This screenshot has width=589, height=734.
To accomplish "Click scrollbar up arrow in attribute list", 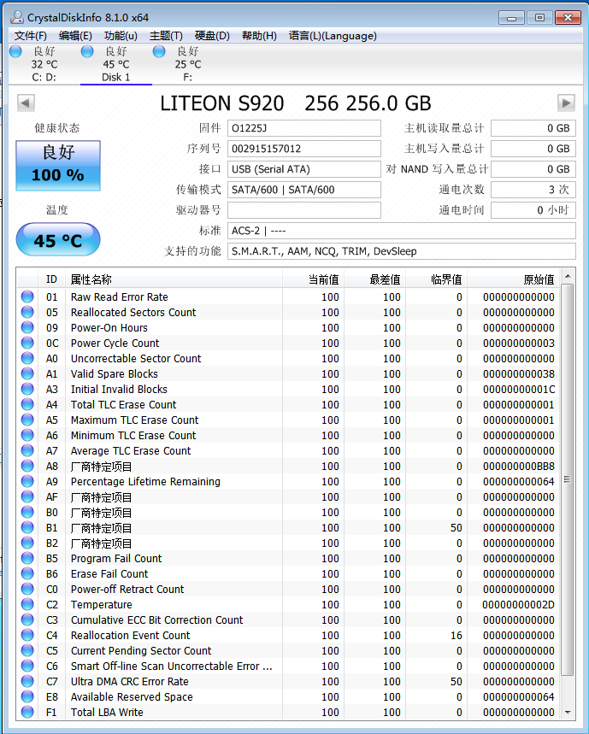I will (568, 276).
